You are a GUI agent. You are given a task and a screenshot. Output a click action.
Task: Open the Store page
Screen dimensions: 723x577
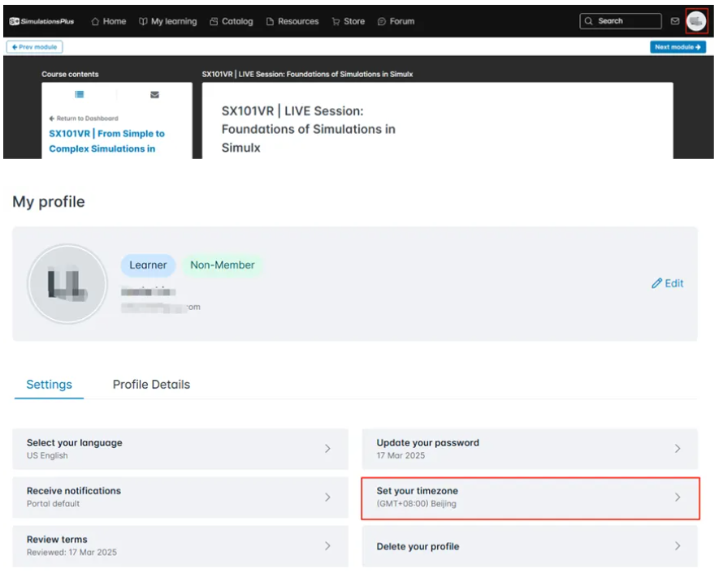coord(349,21)
